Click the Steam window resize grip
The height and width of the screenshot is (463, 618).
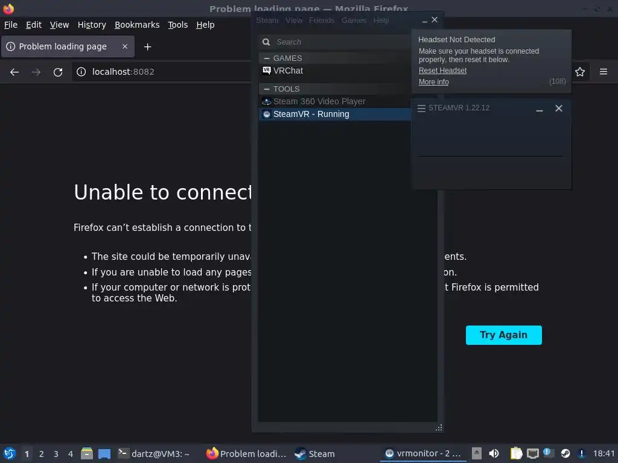439,427
